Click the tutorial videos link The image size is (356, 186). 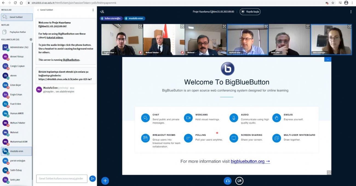click(x=55, y=38)
